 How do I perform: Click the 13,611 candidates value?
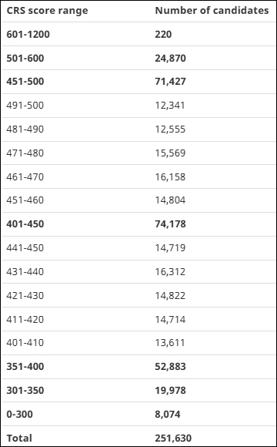(x=170, y=343)
